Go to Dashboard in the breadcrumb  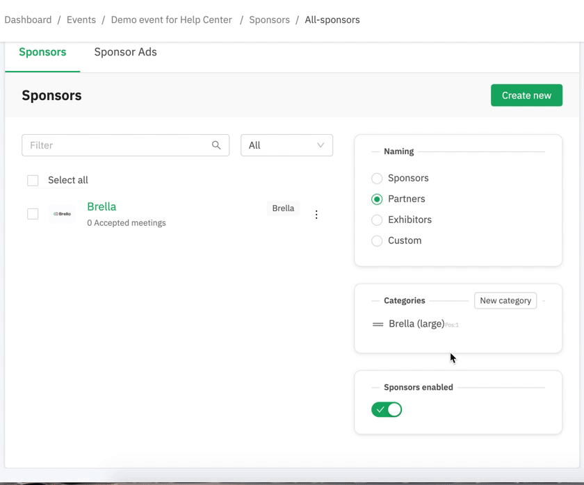28,19
